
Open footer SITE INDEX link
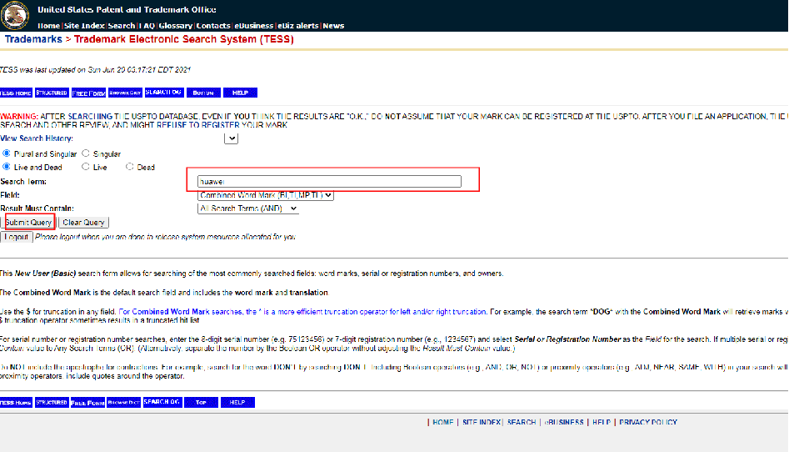(481, 422)
